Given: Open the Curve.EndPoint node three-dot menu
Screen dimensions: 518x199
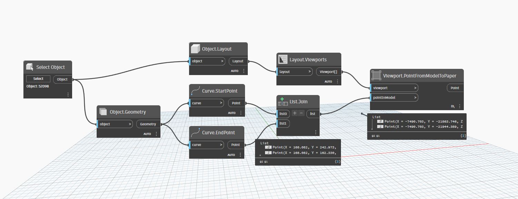Looking at the screenshot, I should coord(241,155).
